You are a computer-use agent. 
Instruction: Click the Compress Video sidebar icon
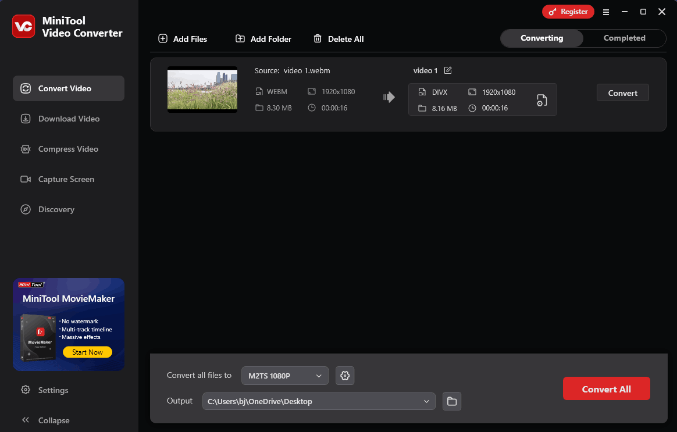pos(26,149)
